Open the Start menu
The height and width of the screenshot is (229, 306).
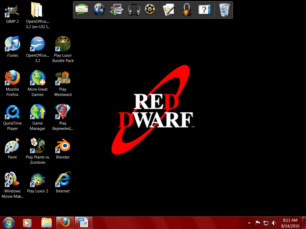(8, 223)
